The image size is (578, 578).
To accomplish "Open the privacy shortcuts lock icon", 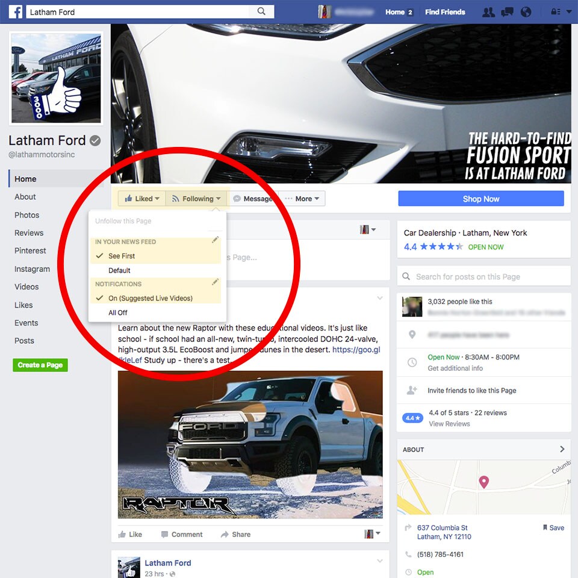I will click(556, 12).
